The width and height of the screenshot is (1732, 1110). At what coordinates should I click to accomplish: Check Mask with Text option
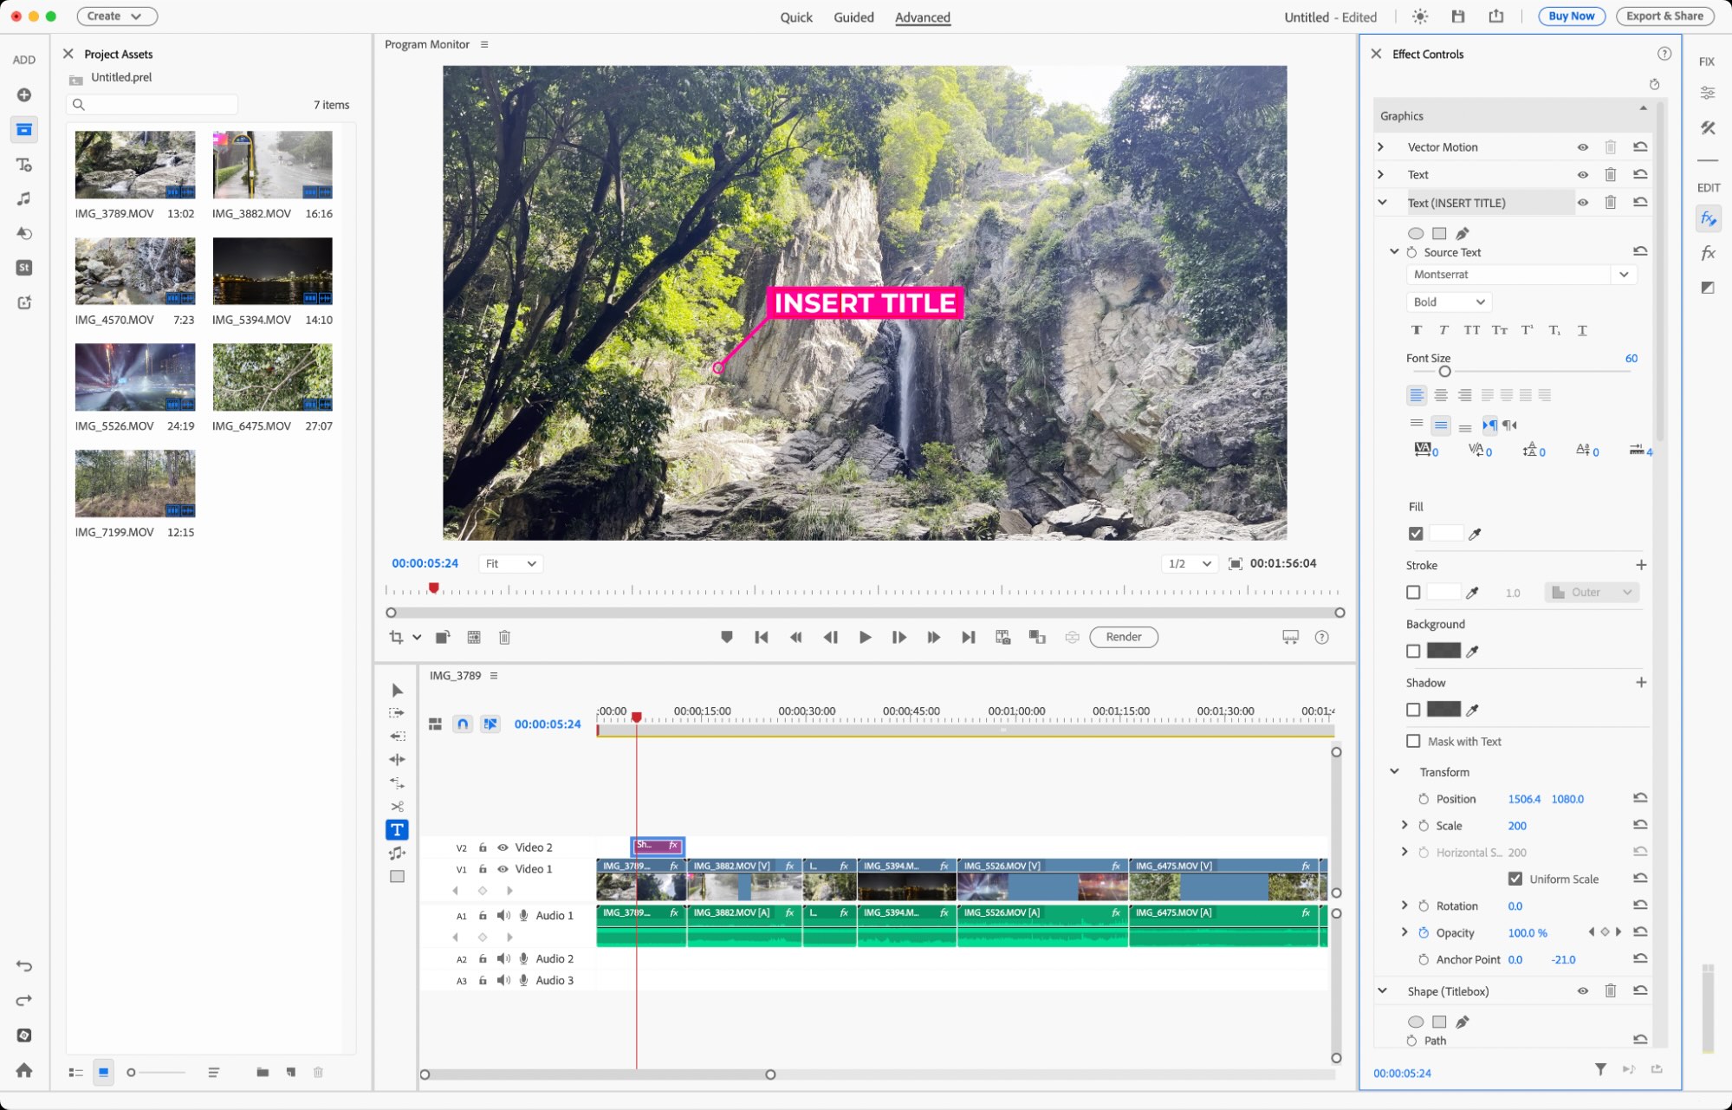1413,741
